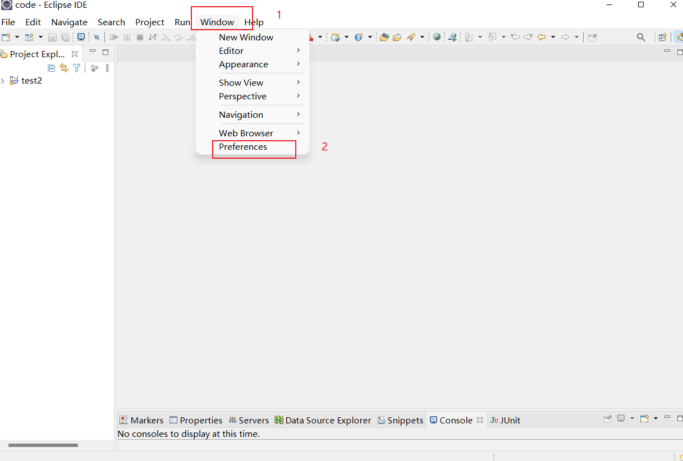Image resolution: width=683 pixels, height=461 pixels.
Task: Expand the Appearance submenu
Action: (x=252, y=64)
